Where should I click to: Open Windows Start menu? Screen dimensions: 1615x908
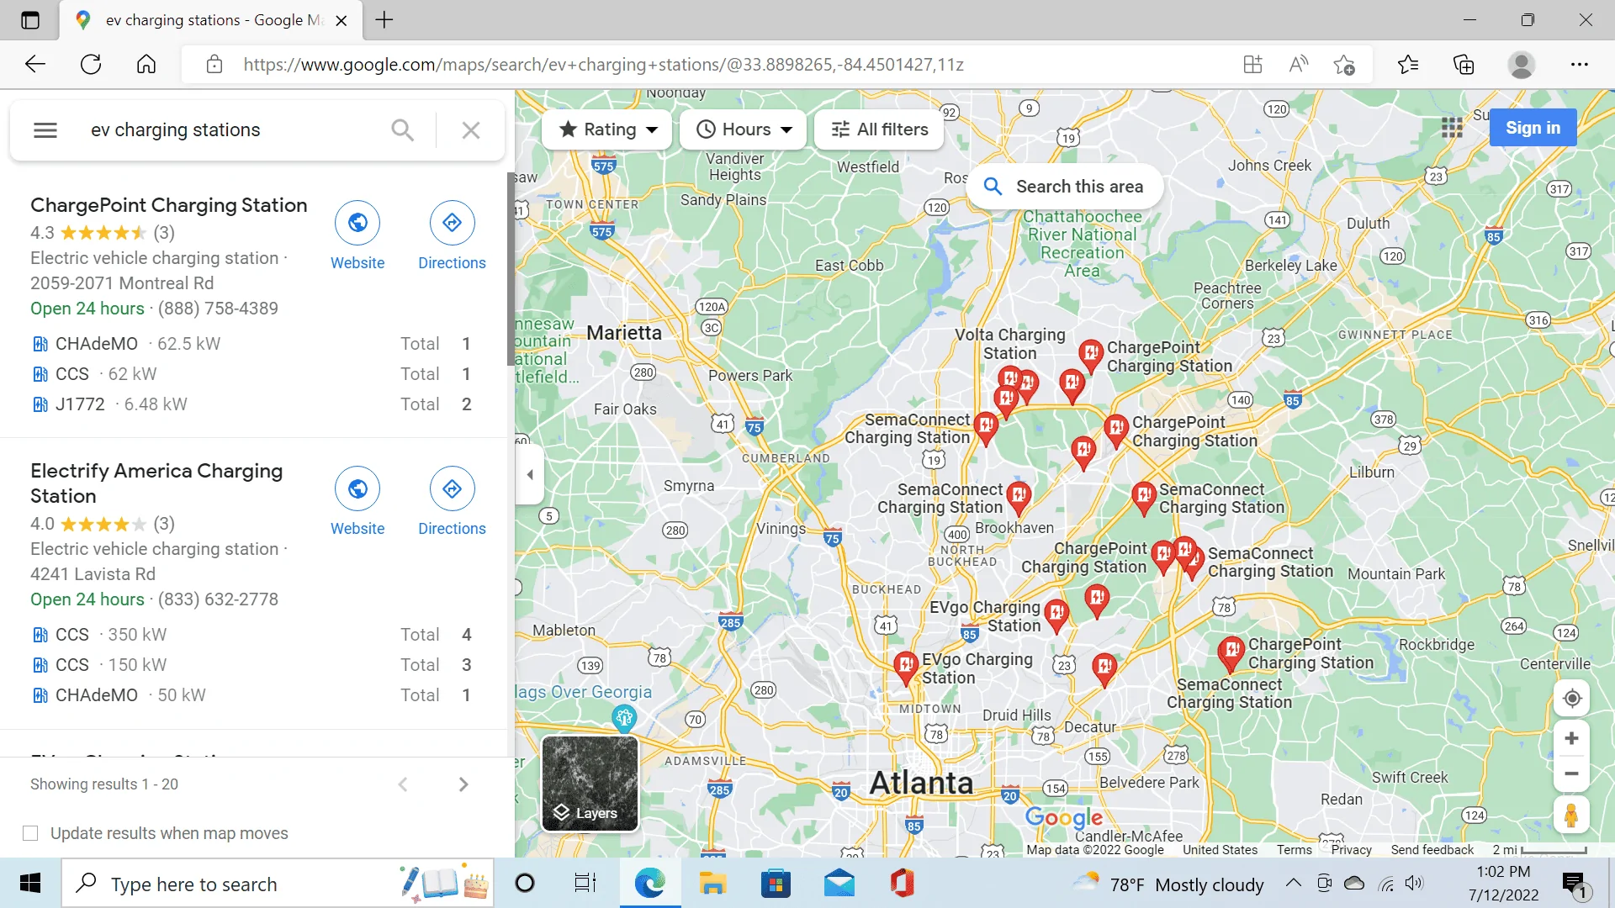pyautogui.click(x=30, y=884)
